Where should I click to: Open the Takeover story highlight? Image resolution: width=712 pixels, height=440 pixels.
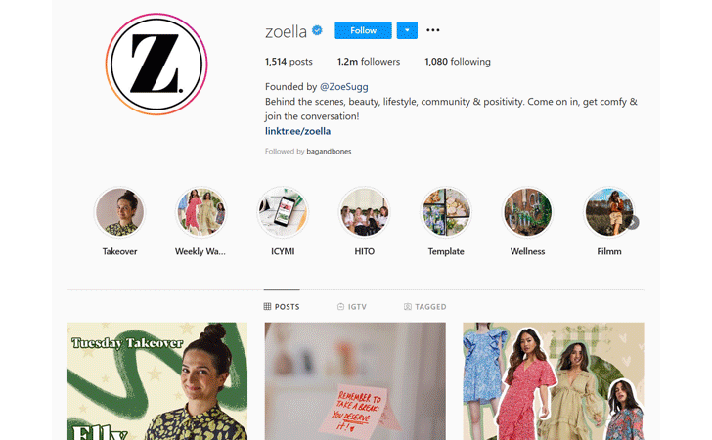point(119,212)
